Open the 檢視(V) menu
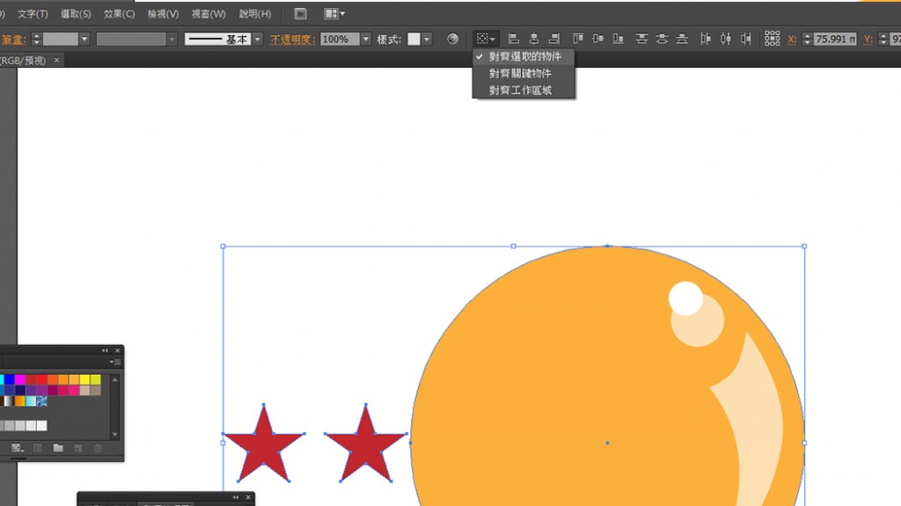The image size is (901, 506). coord(163,13)
